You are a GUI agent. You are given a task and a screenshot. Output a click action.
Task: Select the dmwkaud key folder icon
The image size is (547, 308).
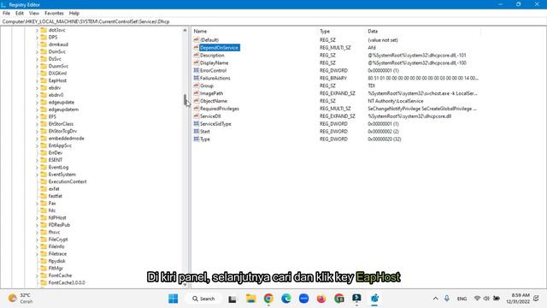click(44, 44)
